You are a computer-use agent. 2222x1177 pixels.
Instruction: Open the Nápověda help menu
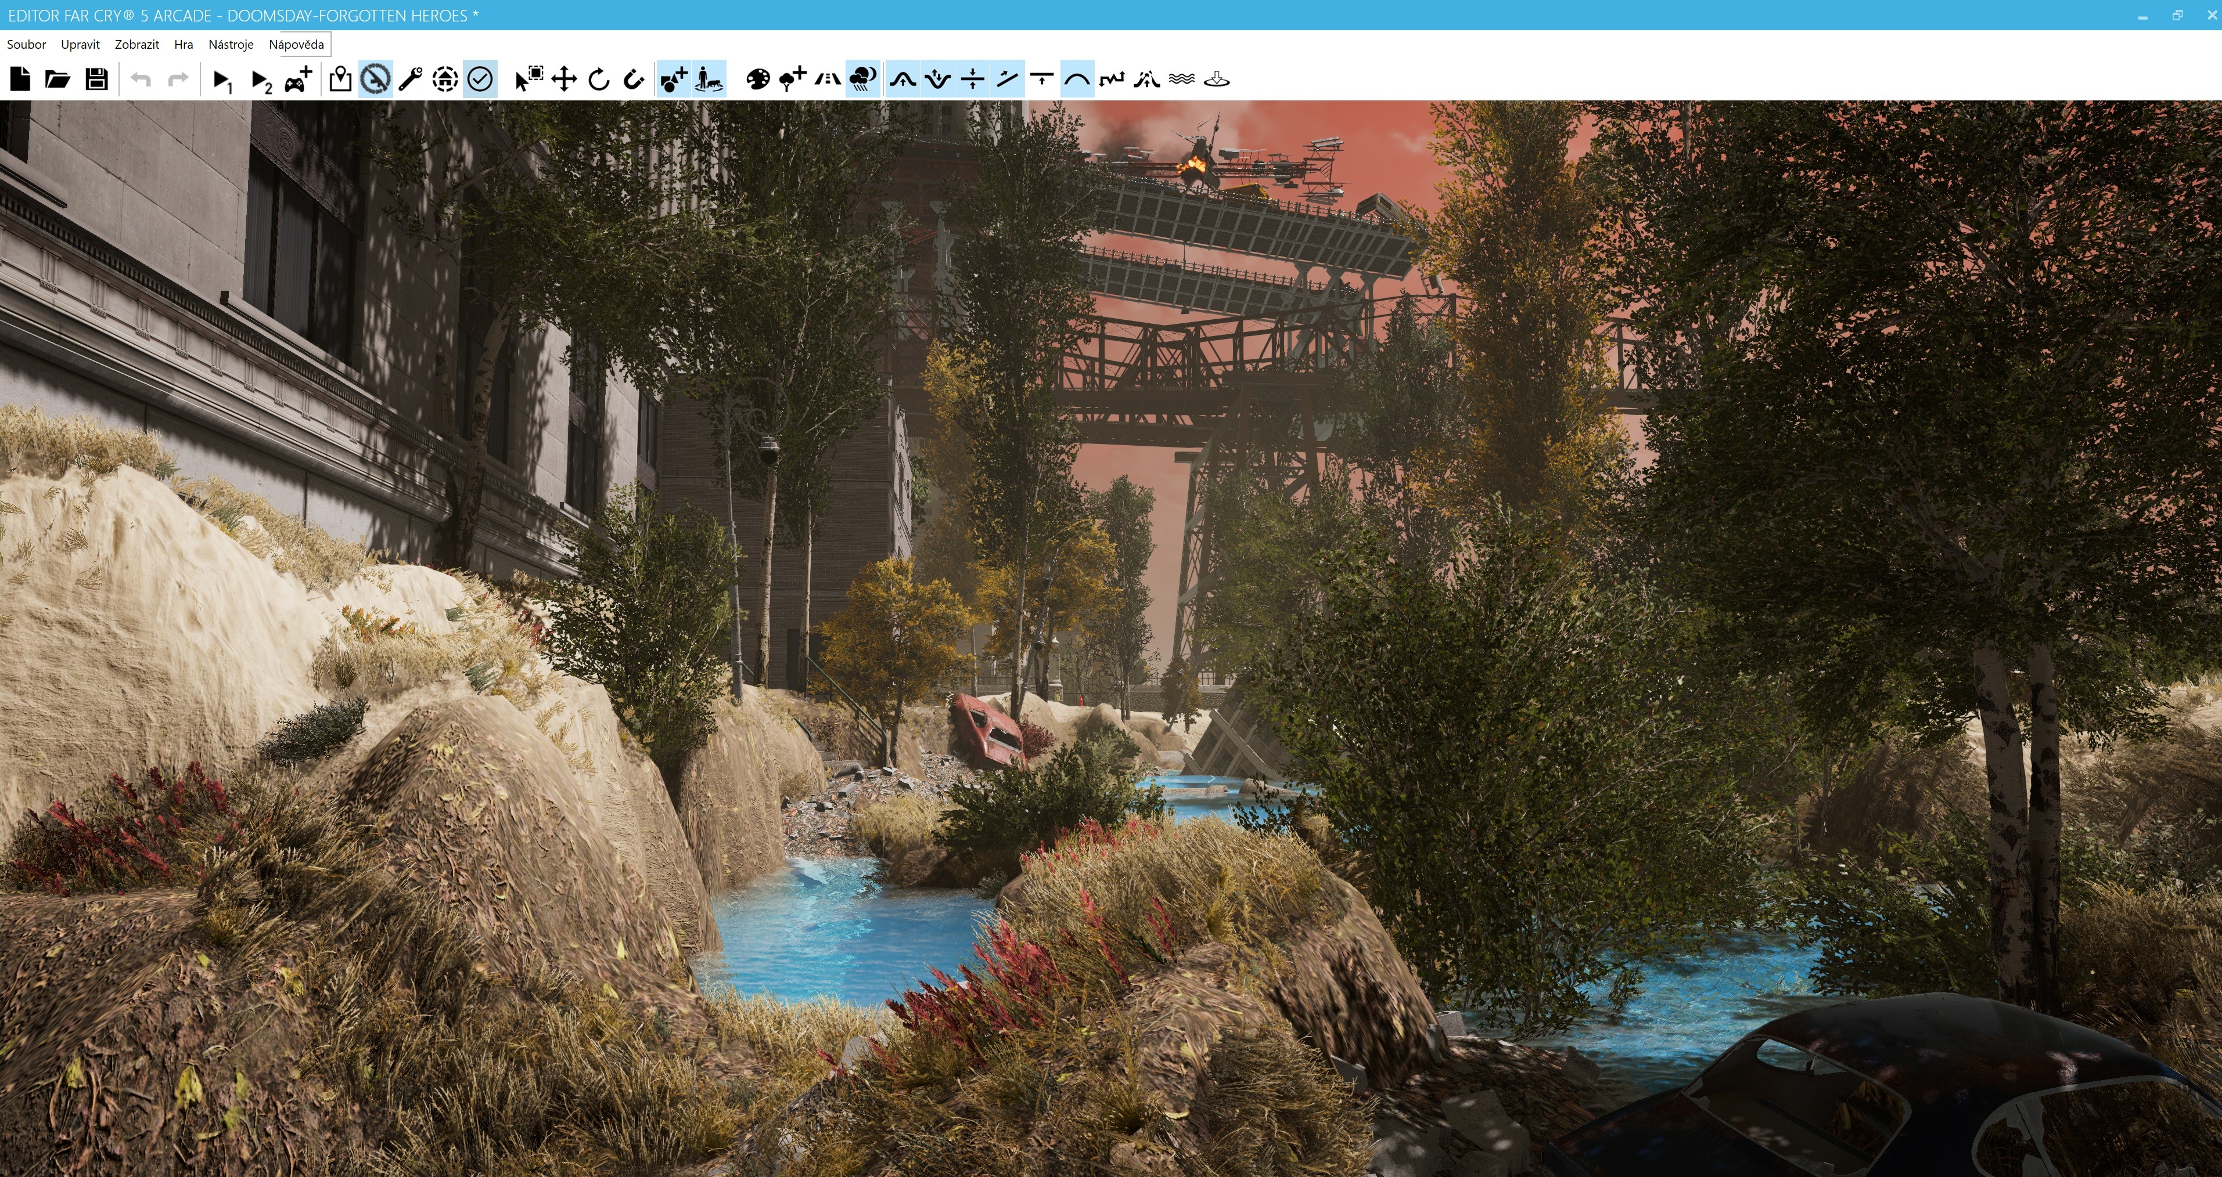pyautogui.click(x=296, y=44)
